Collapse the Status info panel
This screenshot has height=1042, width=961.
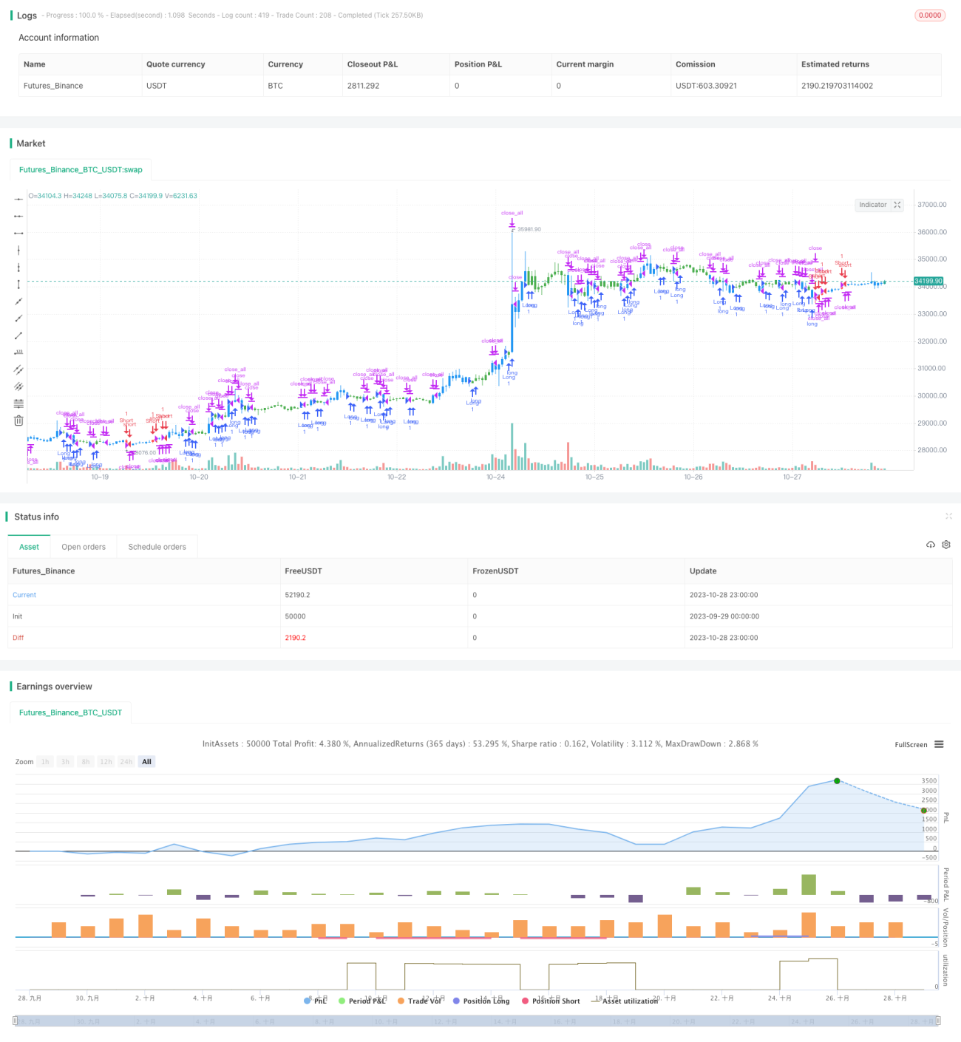948,516
